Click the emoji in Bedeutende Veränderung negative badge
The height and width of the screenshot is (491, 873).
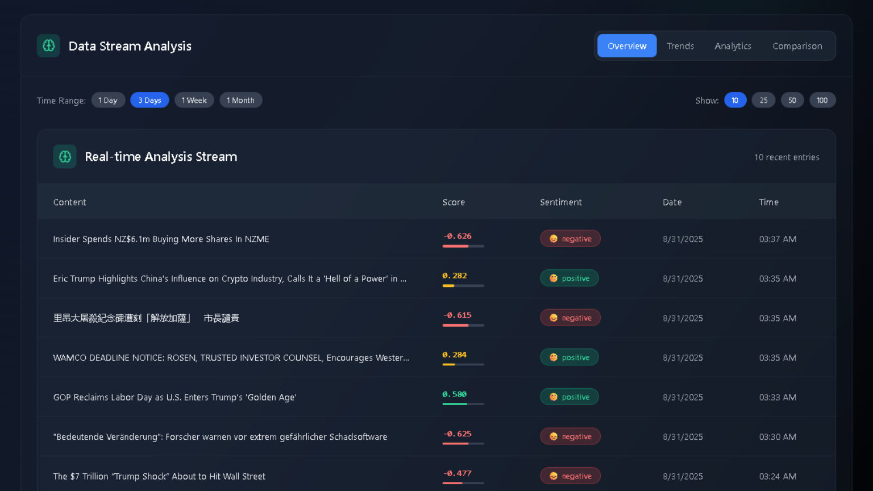[554, 436]
